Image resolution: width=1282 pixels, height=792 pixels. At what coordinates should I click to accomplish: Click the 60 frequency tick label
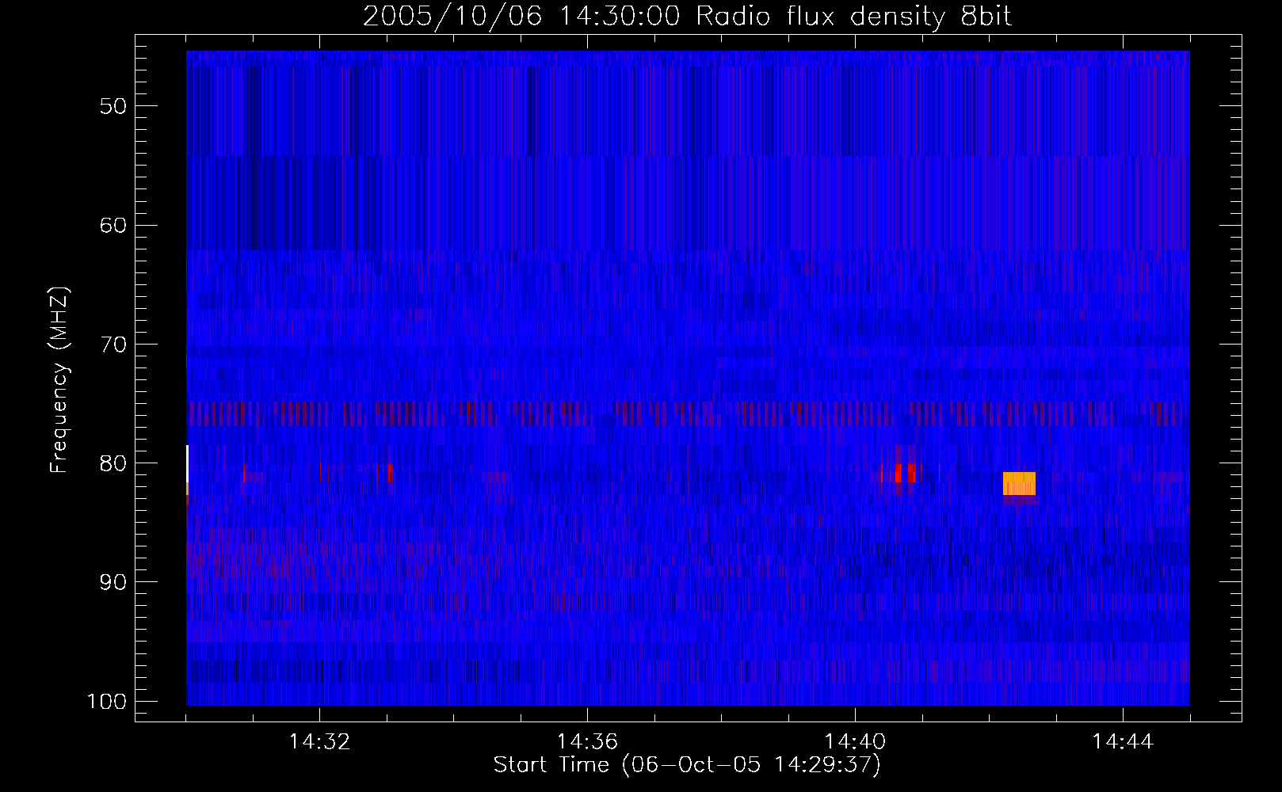(113, 225)
